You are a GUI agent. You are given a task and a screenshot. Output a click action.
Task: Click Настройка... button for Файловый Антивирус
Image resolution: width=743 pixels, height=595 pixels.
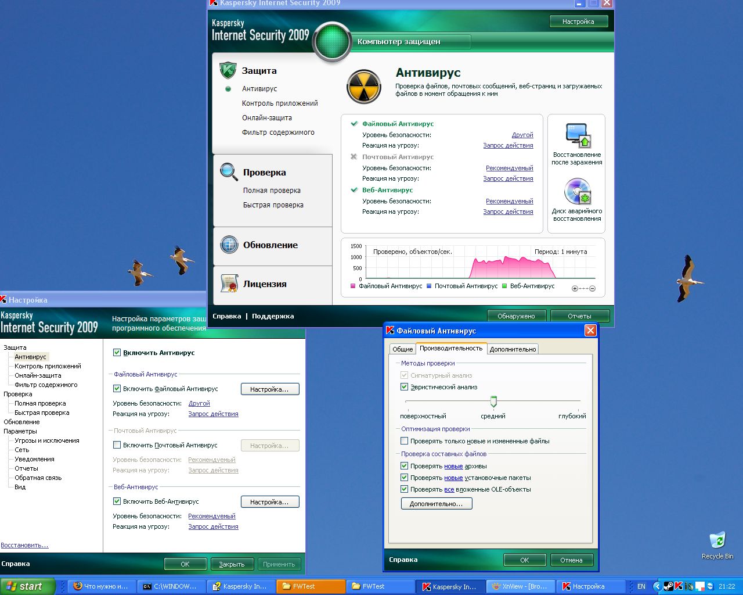tap(270, 389)
